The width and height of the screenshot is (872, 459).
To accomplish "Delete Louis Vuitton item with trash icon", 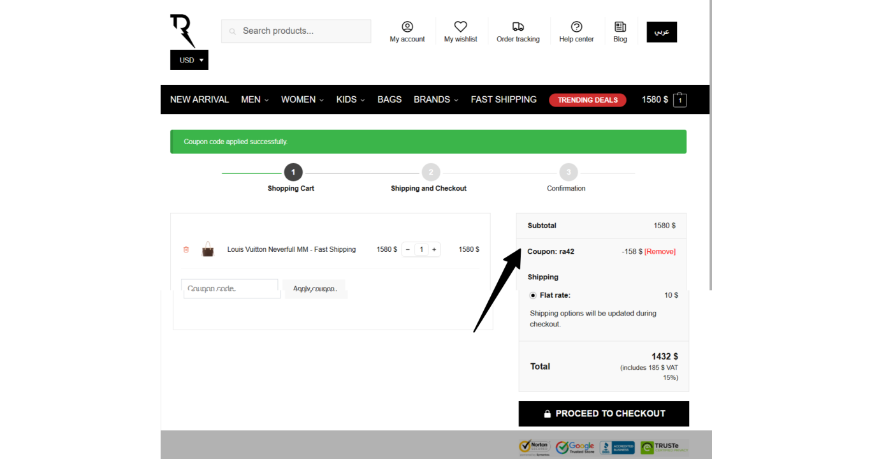I will click(x=186, y=249).
